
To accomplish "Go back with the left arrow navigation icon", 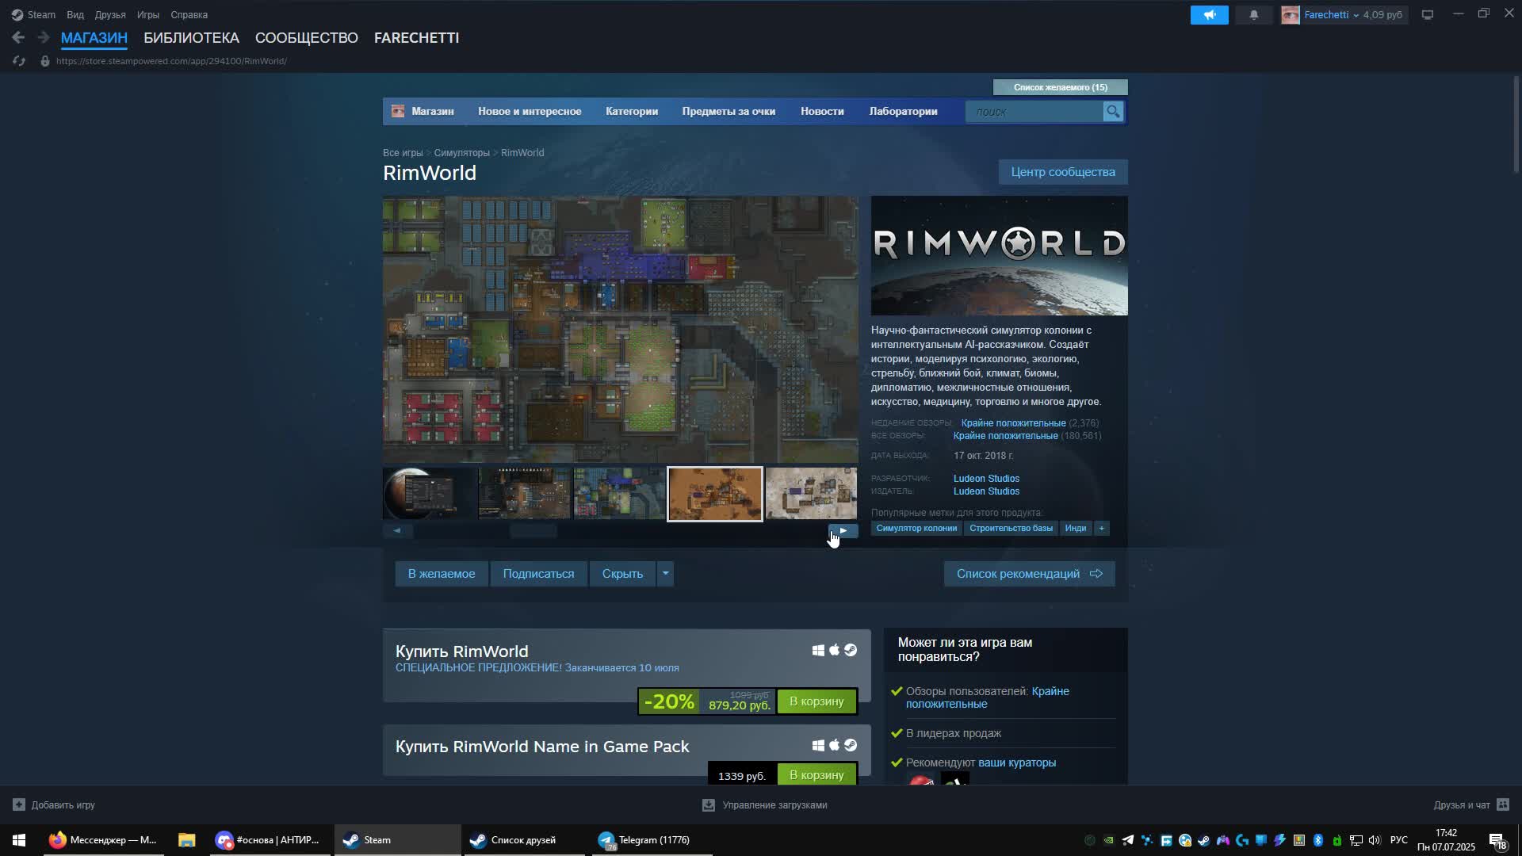I will 18,37.
